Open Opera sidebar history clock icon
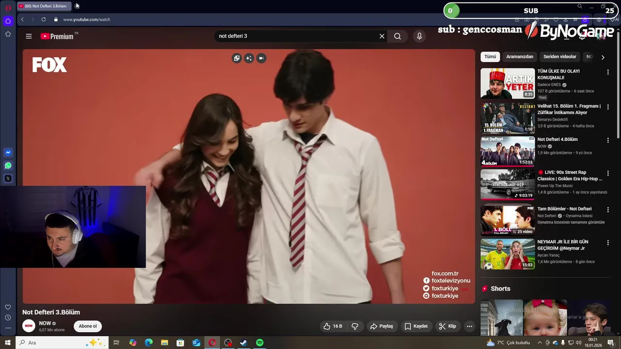Screen dimensions: 621x349 click(8, 317)
